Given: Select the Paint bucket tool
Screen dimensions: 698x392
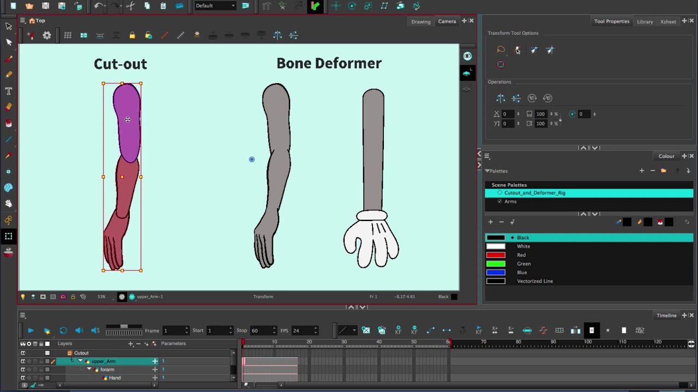Looking at the screenshot, I should [9, 124].
